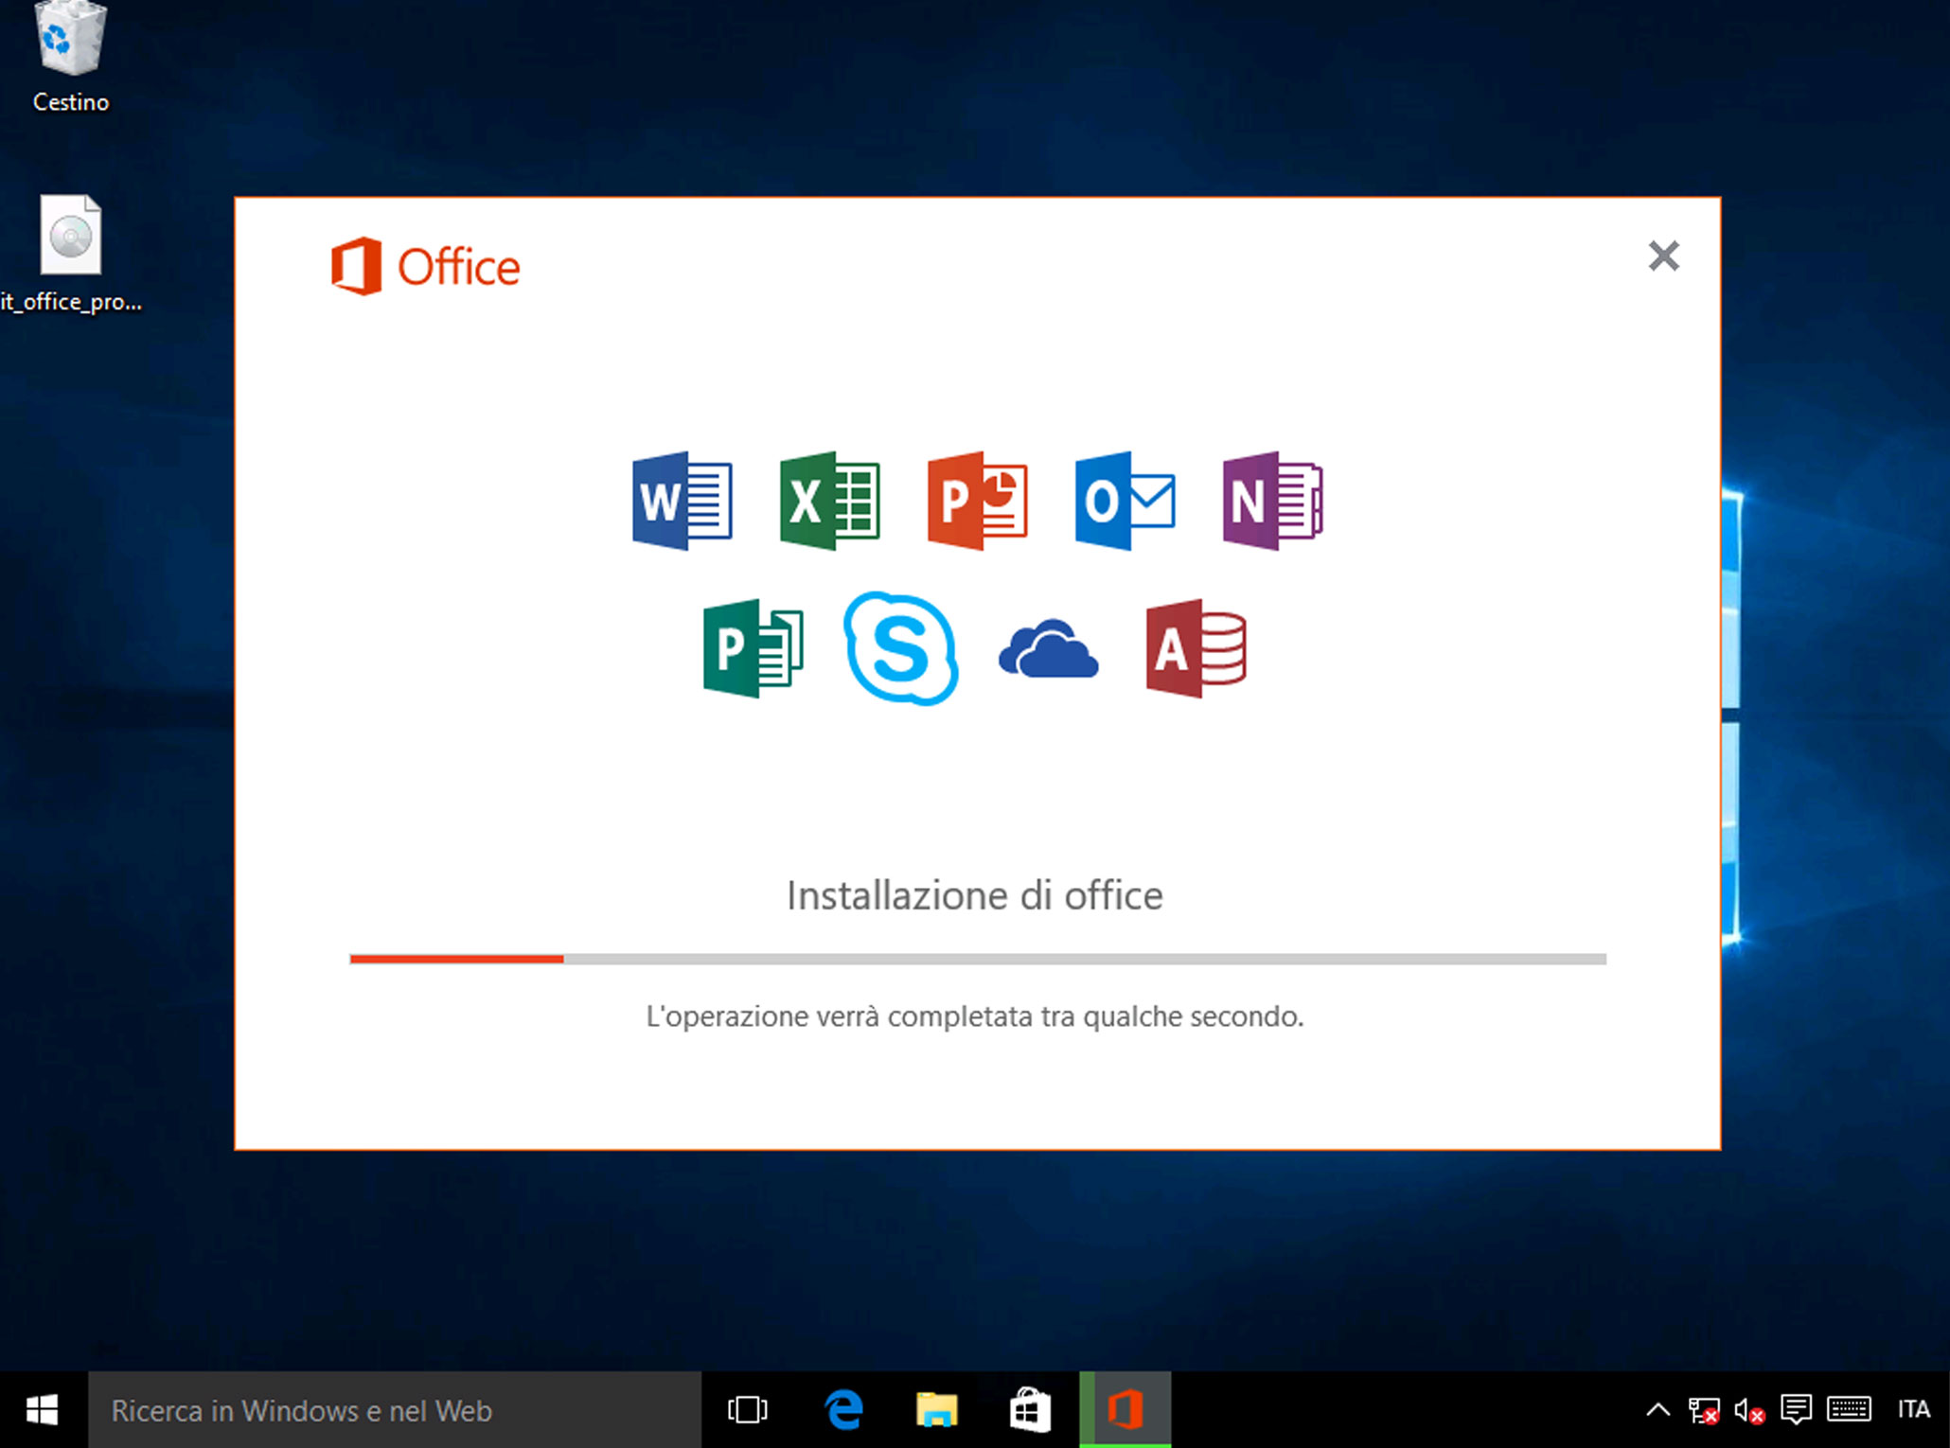
Task: Select the it_office_pro disc image file
Action: [x=71, y=254]
